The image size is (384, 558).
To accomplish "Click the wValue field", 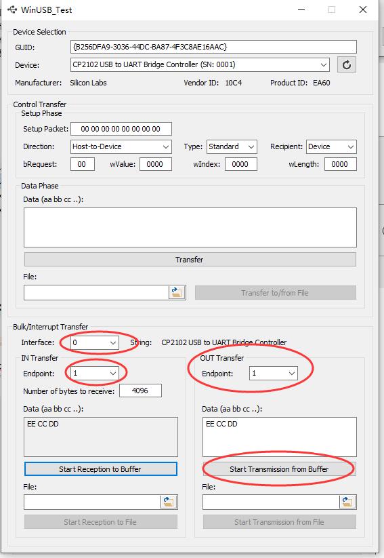I will [155, 164].
